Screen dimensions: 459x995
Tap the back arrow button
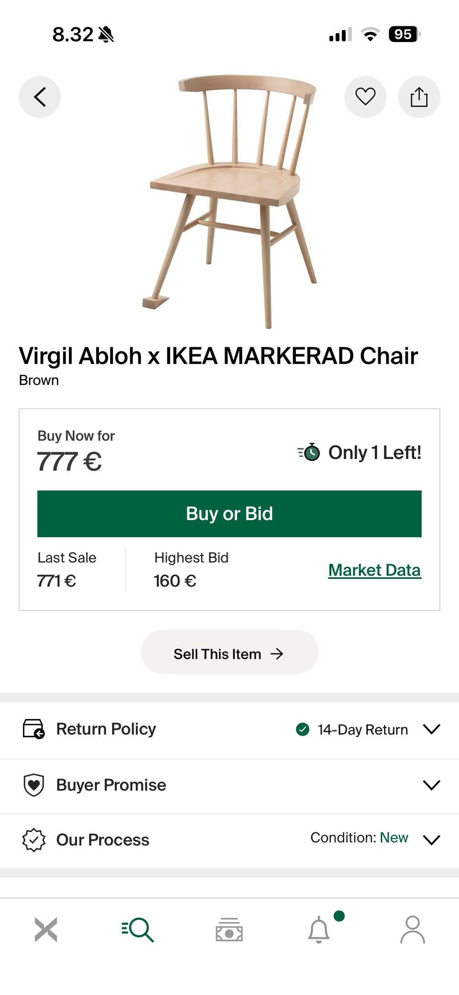(40, 97)
